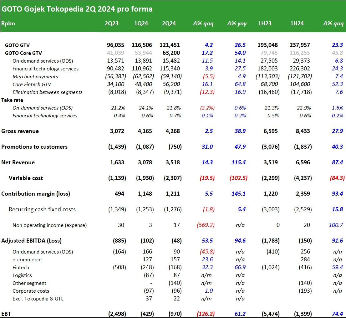Click Fintech value (168)
This screenshot has width=346, height=318.
pos(175,267)
